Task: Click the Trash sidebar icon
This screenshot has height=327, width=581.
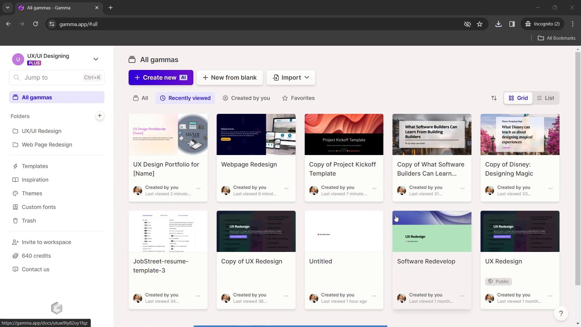Action: coord(15,220)
